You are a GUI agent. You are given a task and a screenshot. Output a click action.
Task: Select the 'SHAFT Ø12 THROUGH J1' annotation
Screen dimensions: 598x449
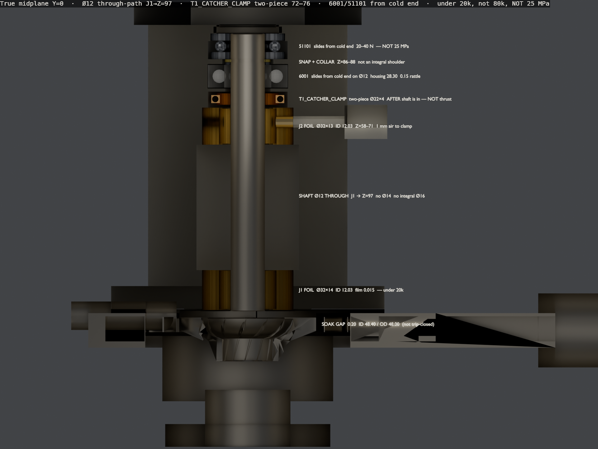point(362,196)
